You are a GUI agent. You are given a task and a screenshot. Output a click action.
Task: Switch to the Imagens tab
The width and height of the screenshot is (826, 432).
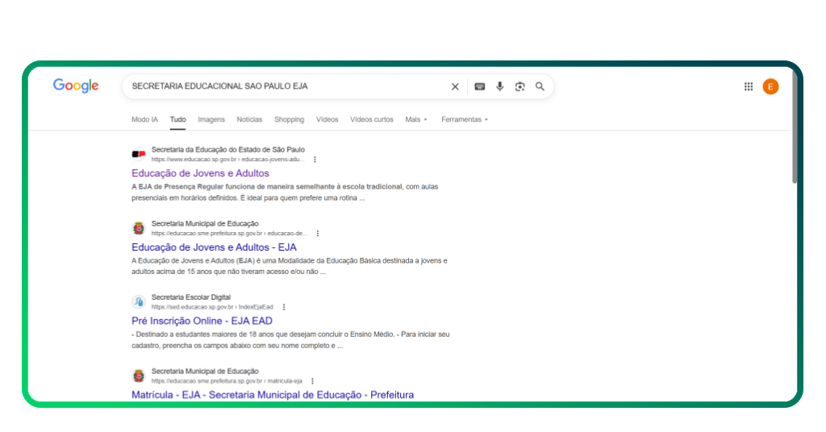click(211, 119)
